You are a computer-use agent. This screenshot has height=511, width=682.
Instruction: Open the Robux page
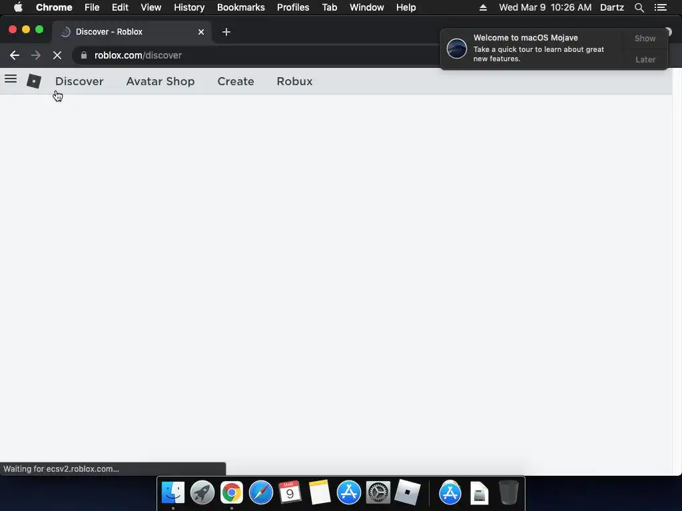[x=294, y=81]
